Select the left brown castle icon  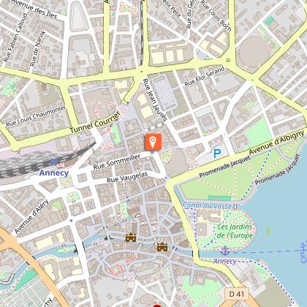131,238
